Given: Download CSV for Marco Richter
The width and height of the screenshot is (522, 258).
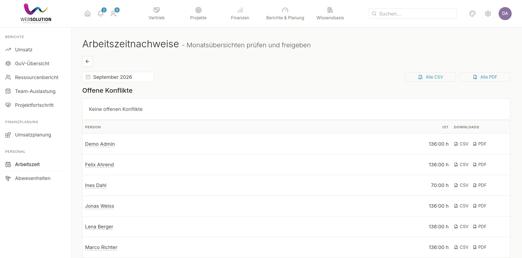Looking at the screenshot, I should pyautogui.click(x=461, y=247).
